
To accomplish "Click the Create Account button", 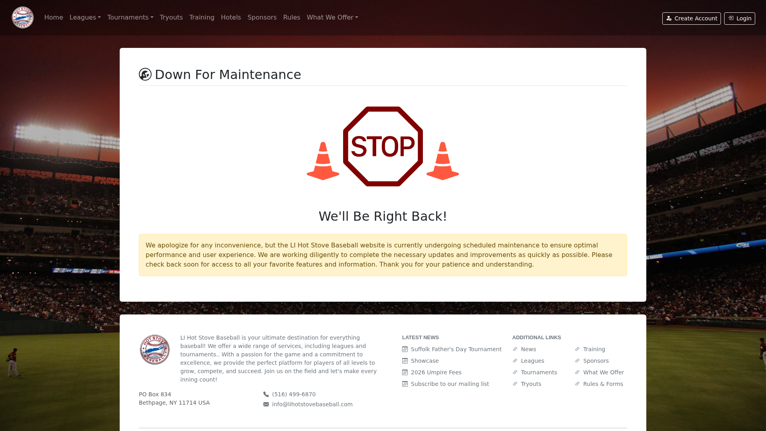I will pyautogui.click(x=691, y=18).
